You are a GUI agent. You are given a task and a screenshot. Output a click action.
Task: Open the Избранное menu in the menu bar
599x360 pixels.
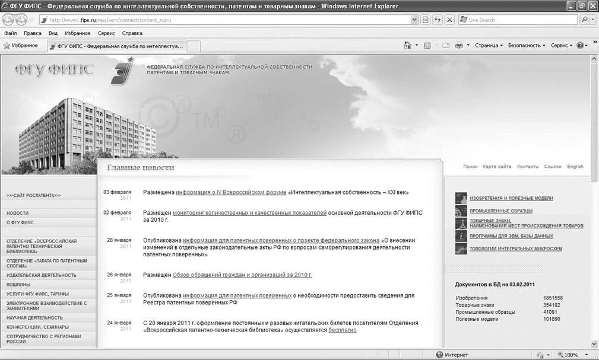(x=78, y=33)
